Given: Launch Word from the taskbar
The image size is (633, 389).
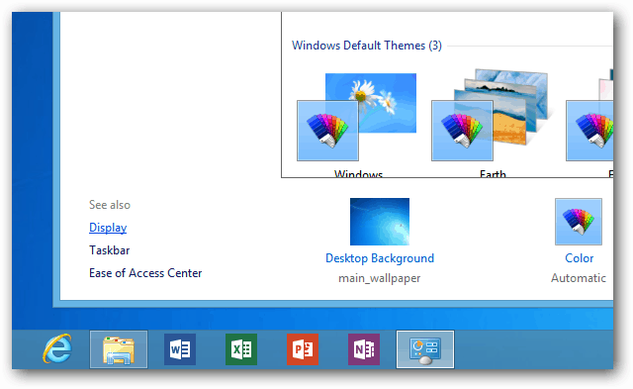Looking at the screenshot, I should [180, 349].
